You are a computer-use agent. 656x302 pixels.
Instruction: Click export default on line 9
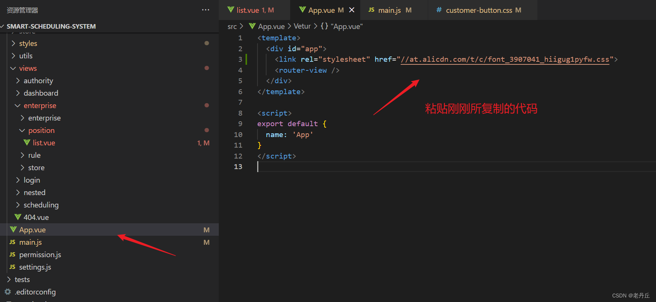tap(288, 124)
